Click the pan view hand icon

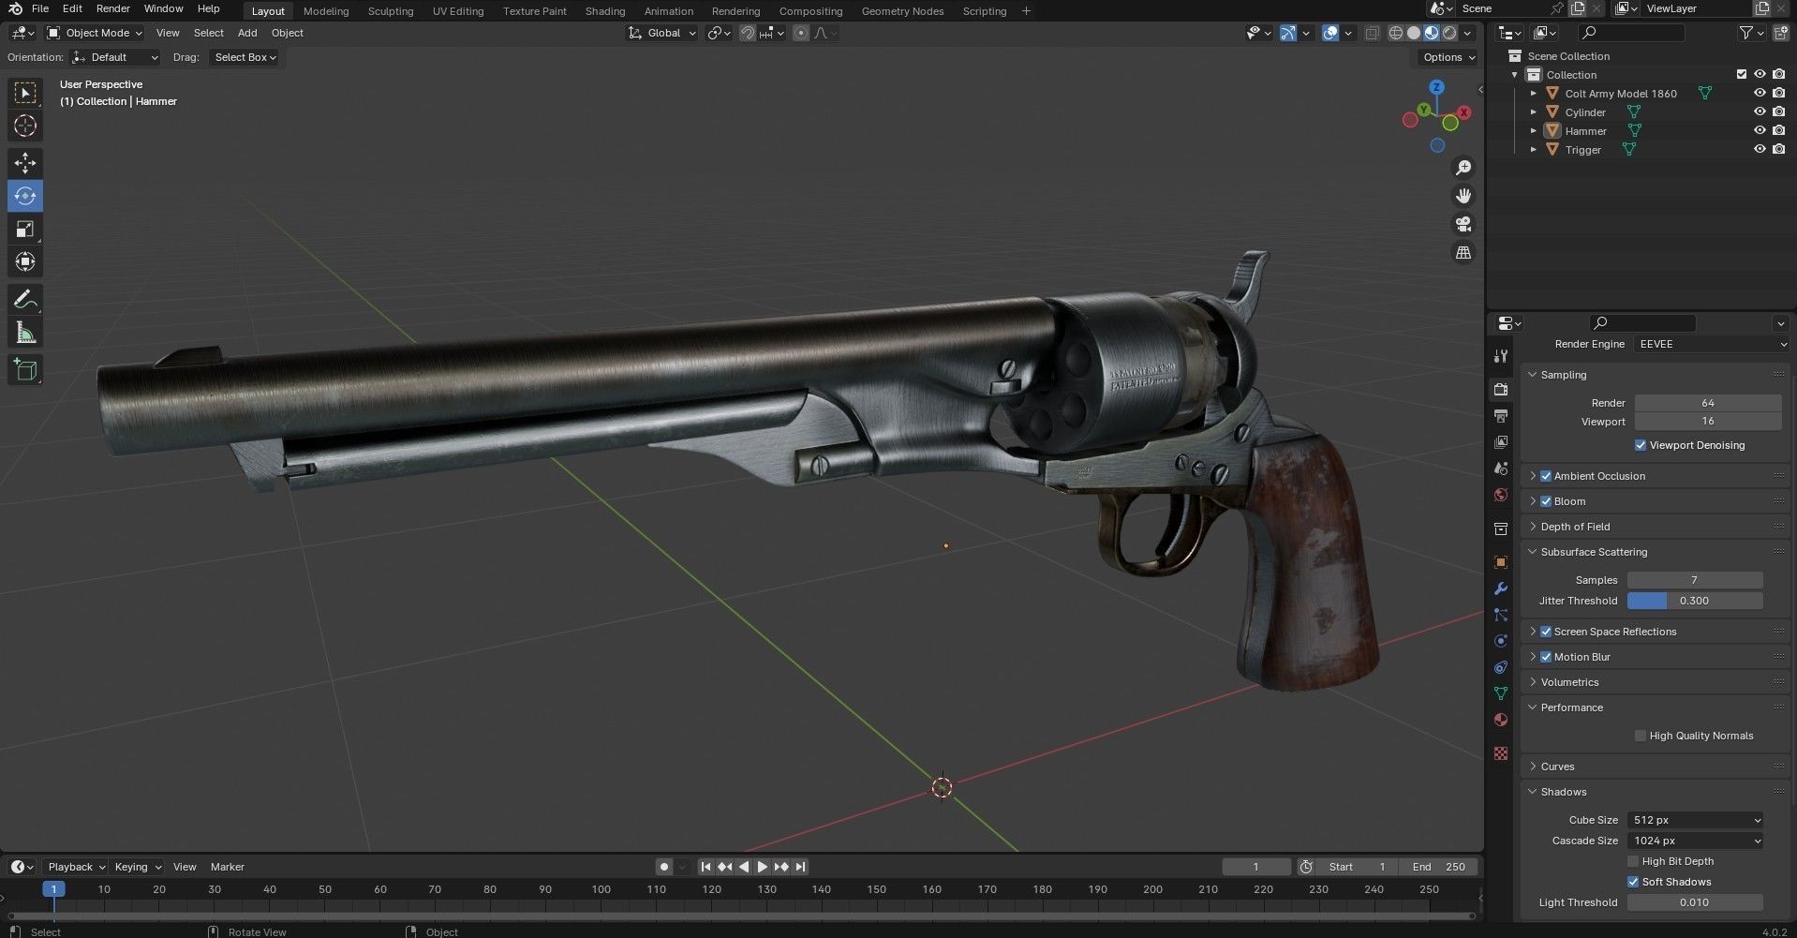1463,196
